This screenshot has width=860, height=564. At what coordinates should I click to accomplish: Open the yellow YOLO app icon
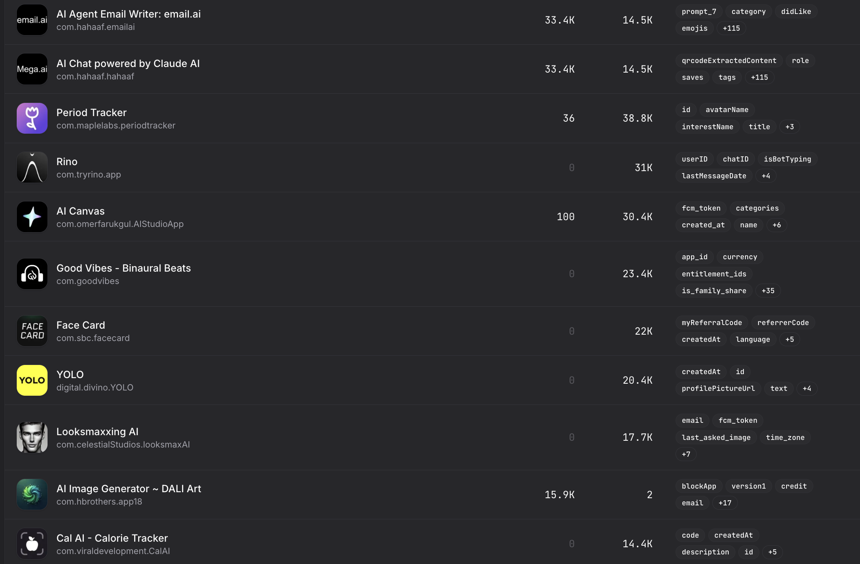tap(32, 381)
